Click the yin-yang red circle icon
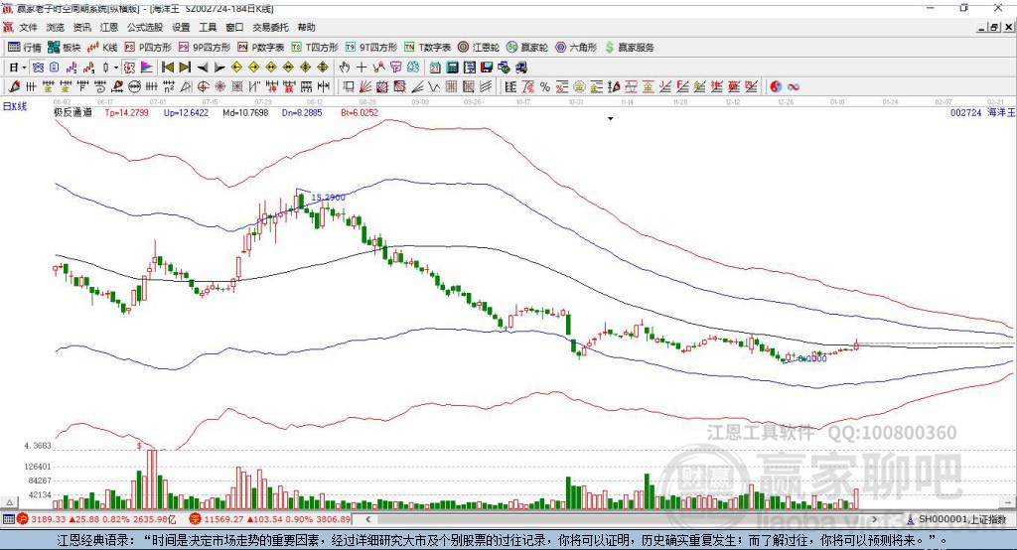Image resolution: width=1017 pixels, height=550 pixels. pyautogui.click(x=776, y=87)
